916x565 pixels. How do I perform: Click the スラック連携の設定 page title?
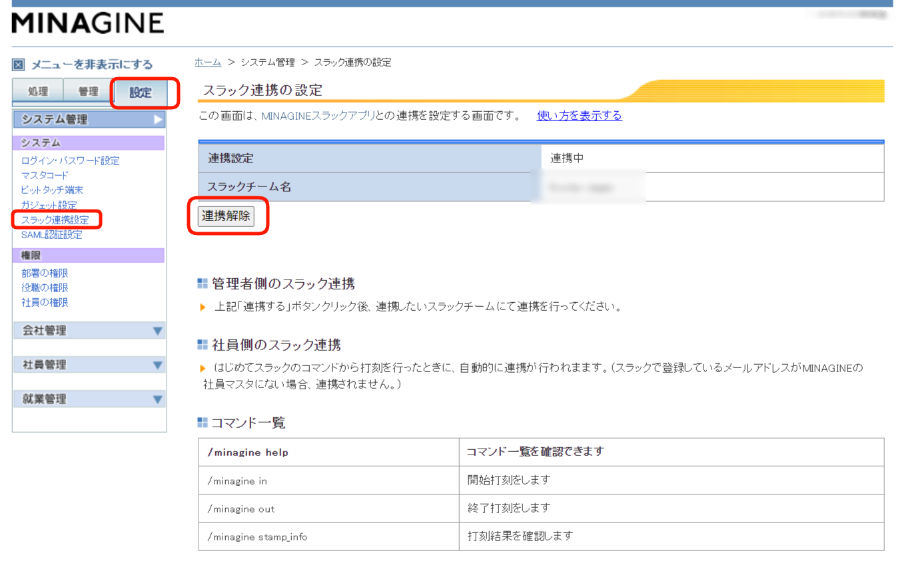(x=262, y=90)
